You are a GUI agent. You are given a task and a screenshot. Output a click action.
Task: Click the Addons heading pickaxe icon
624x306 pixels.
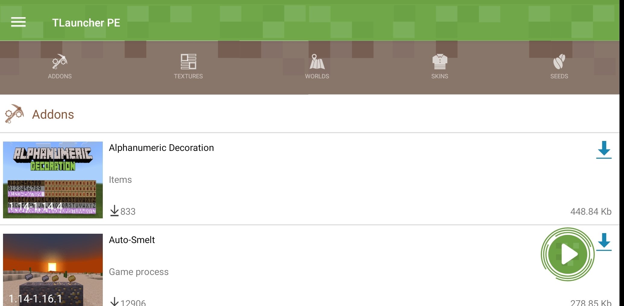coord(14,114)
